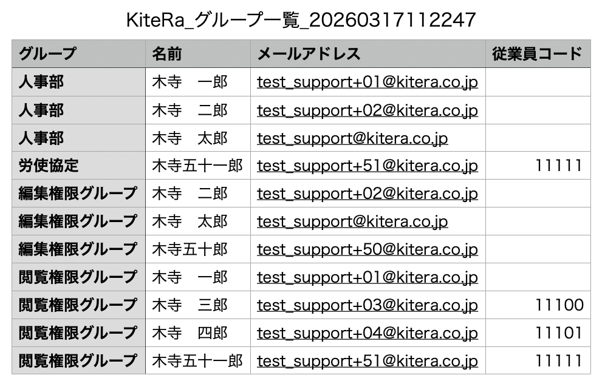Select 木寺五十一郎 in the 閲覧権限グループ row
Image resolution: width=605 pixels, height=381 pixels.
pyautogui.click(x=197, y=361)
